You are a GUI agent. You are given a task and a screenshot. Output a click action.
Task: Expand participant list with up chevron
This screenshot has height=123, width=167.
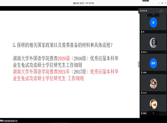[x=153, y=15]
